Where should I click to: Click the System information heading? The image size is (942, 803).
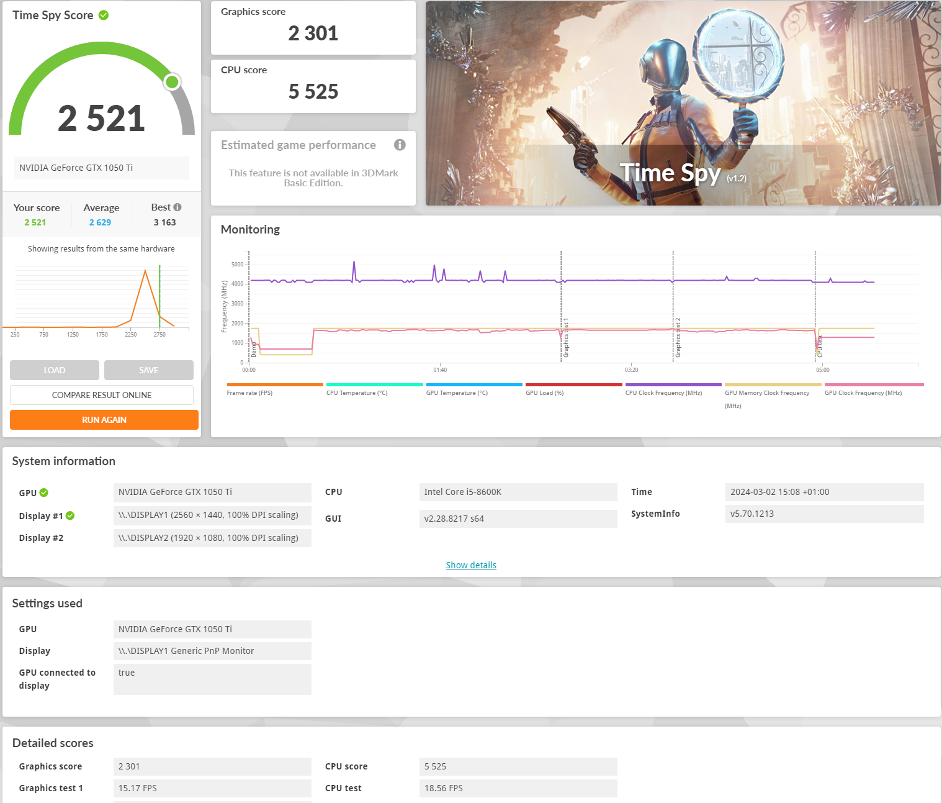(64, 461)
